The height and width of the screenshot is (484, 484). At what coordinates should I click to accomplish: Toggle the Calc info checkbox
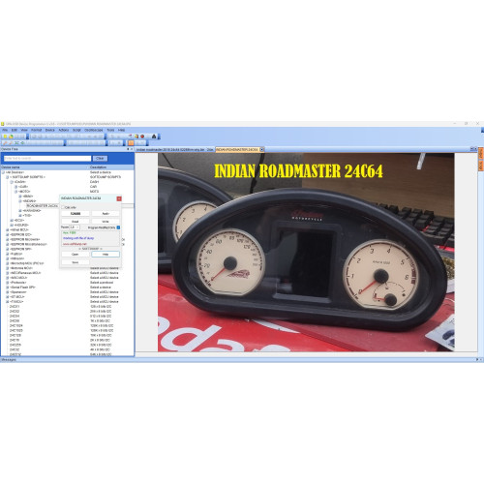coord(63,207)
